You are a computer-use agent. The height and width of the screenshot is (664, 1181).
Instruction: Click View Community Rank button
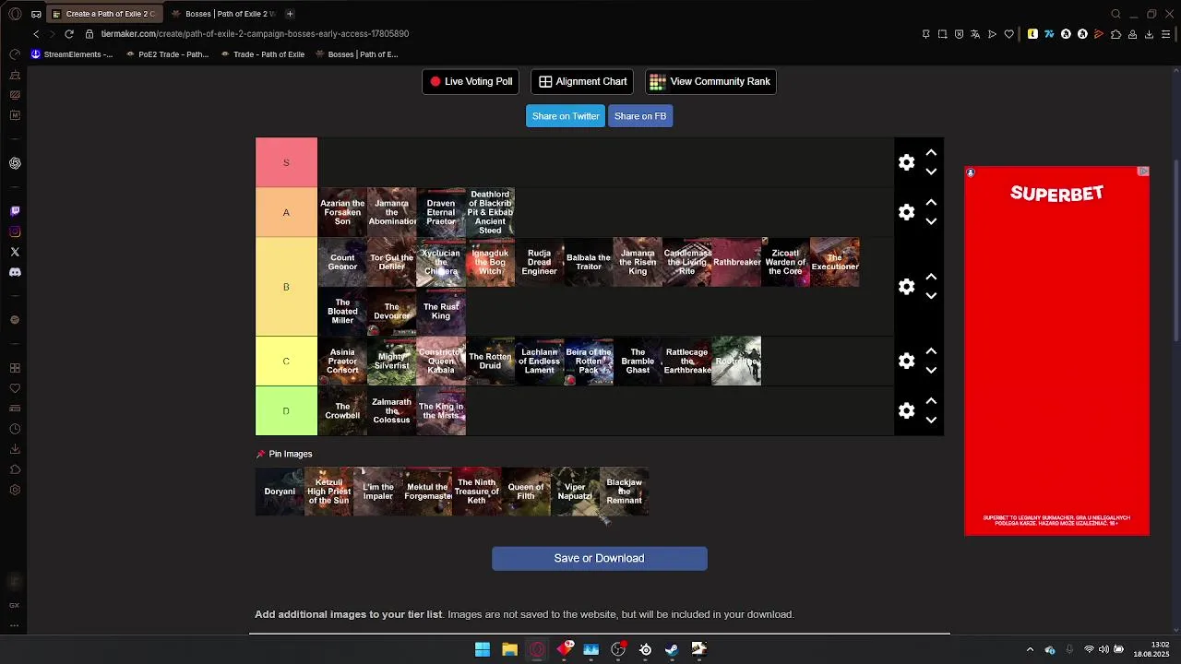(x=710, y=81)
